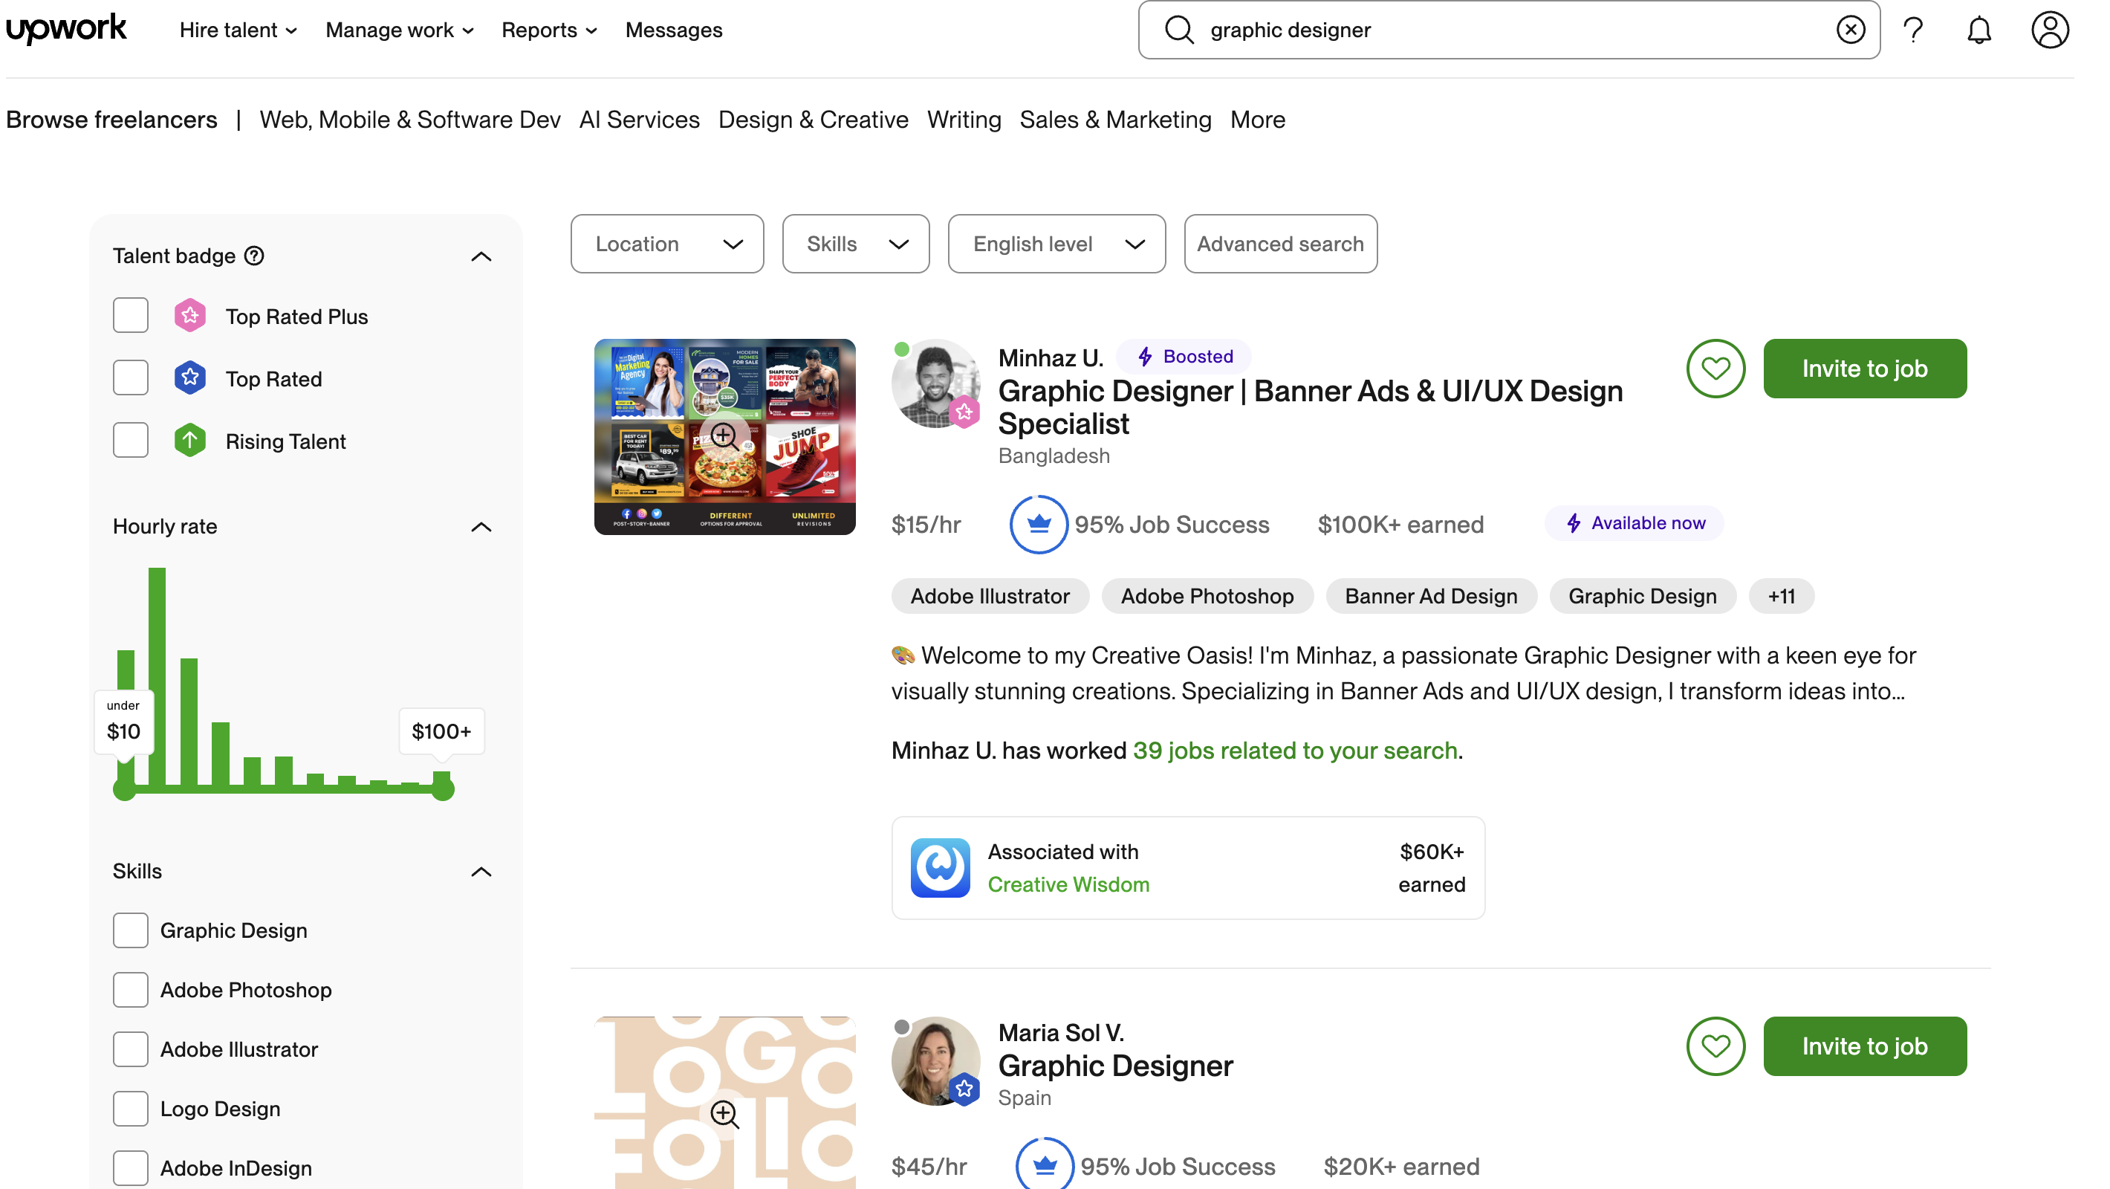Collapse the Hourly rate section
The image size is (2110, 1189).
pyautogui.click(x=481, y=527)
